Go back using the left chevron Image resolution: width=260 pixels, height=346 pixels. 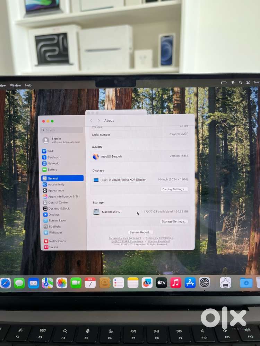point(91,121)
